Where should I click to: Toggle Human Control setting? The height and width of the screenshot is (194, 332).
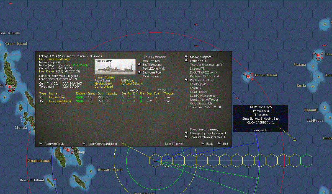pyautogui.click(x=104, y=77)
